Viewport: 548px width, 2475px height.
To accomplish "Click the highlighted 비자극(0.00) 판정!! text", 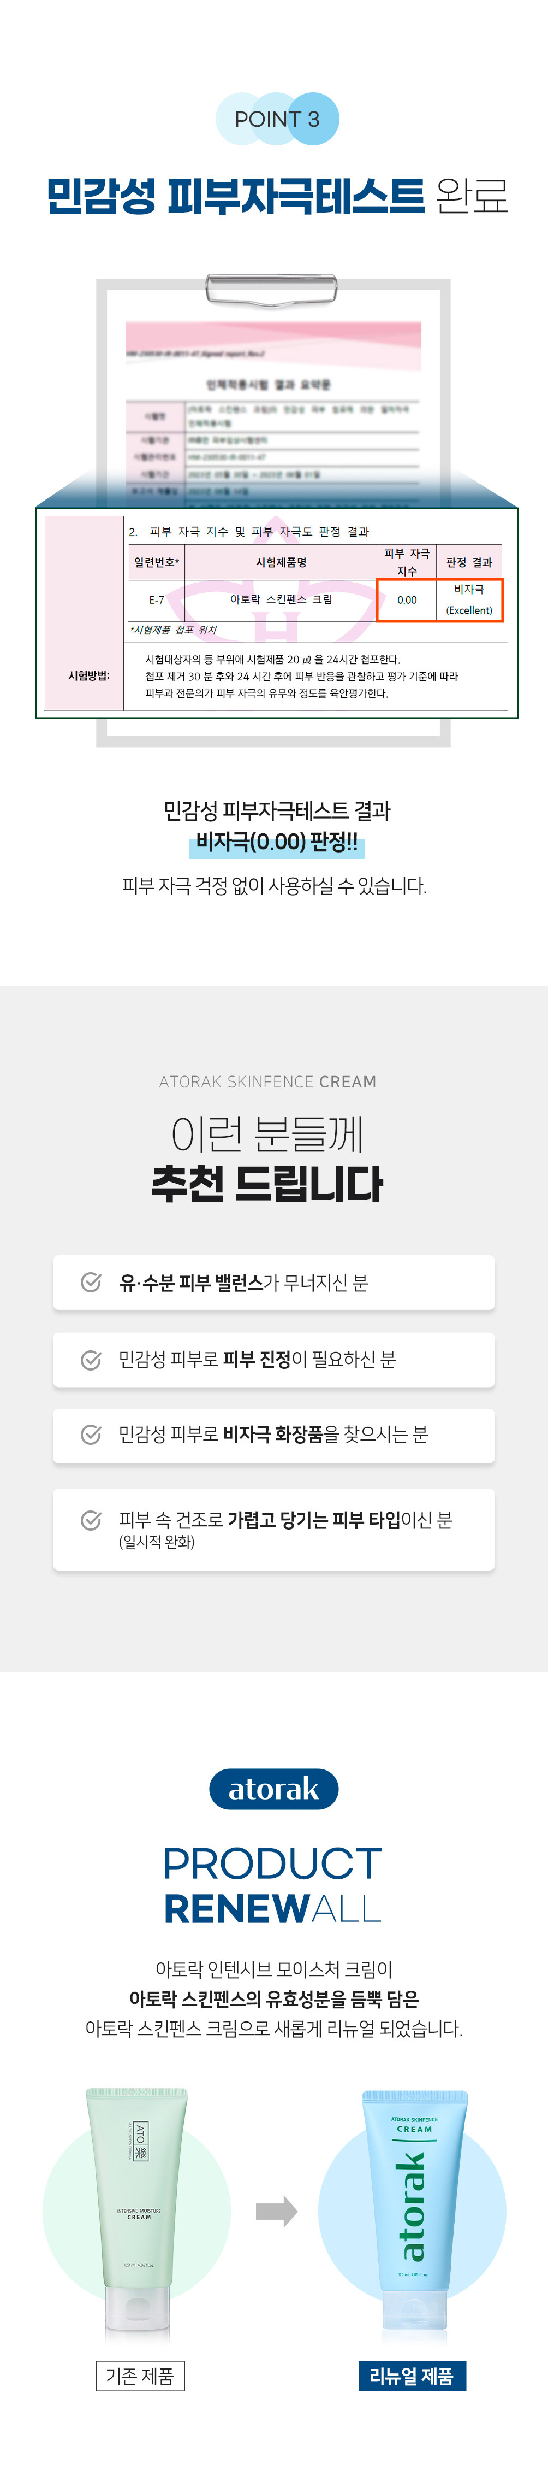I will click(x=276, y=843).
